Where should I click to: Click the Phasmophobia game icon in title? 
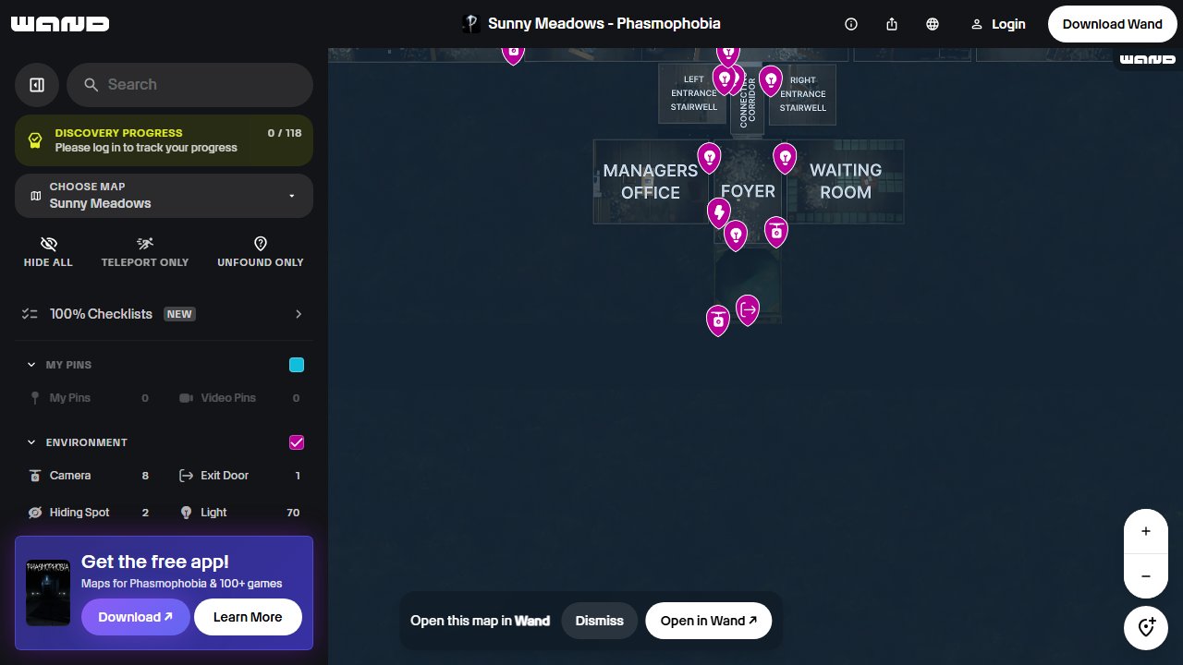(471, 24)
